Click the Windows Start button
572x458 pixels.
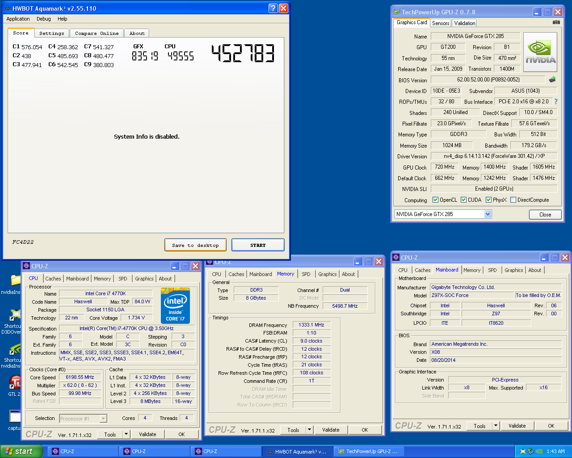(x=21, y=451)
